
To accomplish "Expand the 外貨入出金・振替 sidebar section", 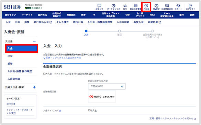I will 34,87.
